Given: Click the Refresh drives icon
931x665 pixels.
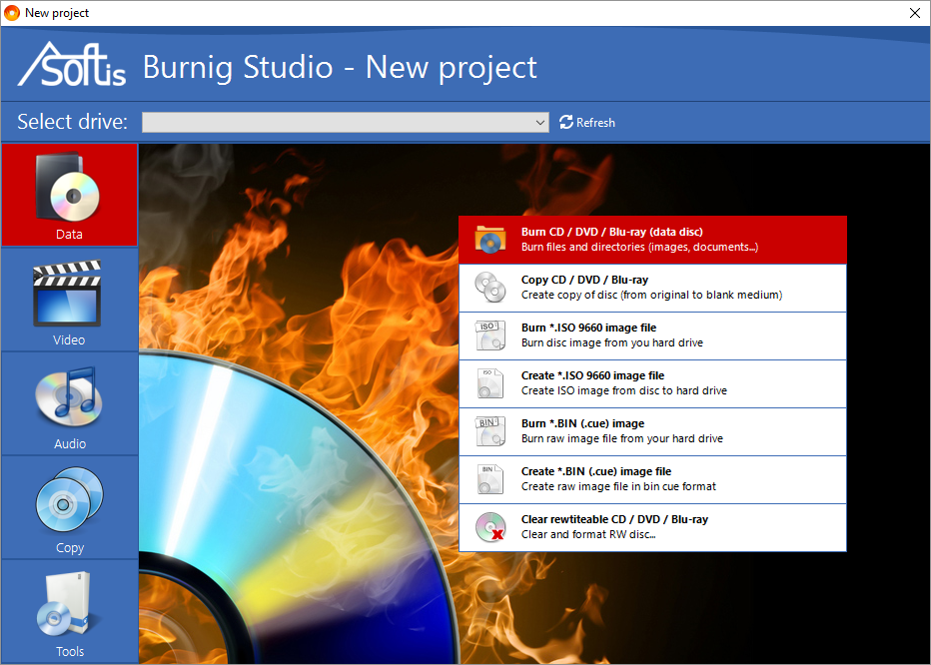Looking at the screenshot, I should (566, 122).
